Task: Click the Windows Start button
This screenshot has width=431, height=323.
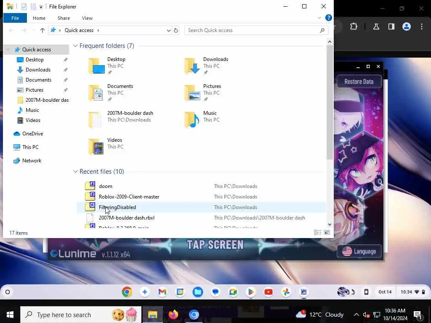Action: click(x=10, y=315)
